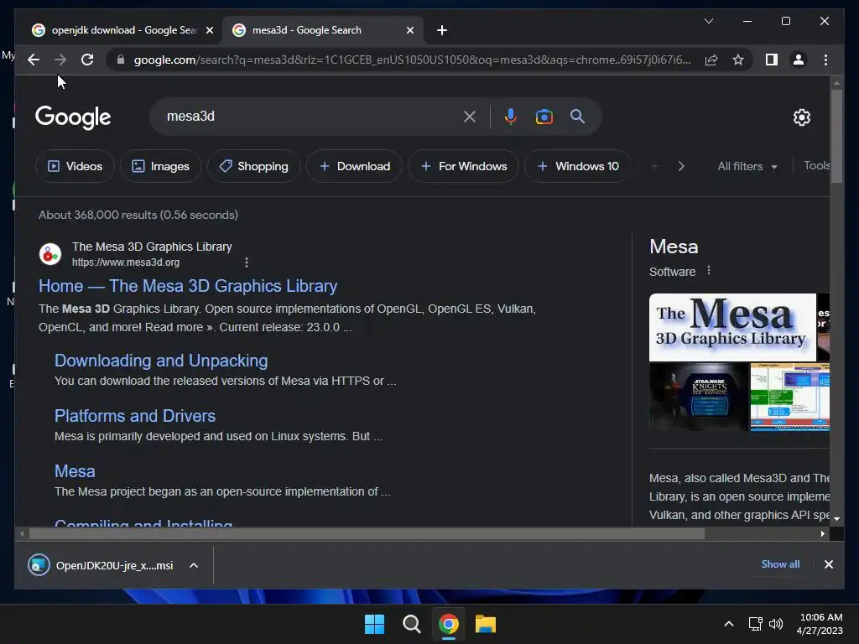Image resolution: width=859 pixels, height=644 pixels.
Task: Click Chrome icon in the taskbar
Action: [x=449, y=624]
